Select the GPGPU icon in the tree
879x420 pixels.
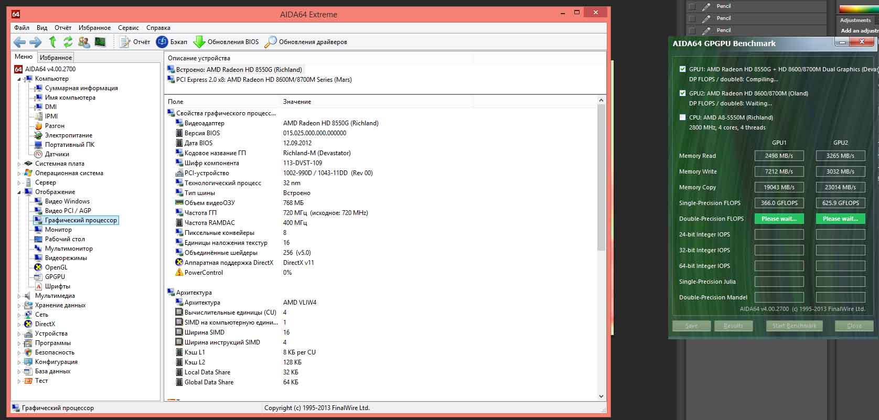38,277
